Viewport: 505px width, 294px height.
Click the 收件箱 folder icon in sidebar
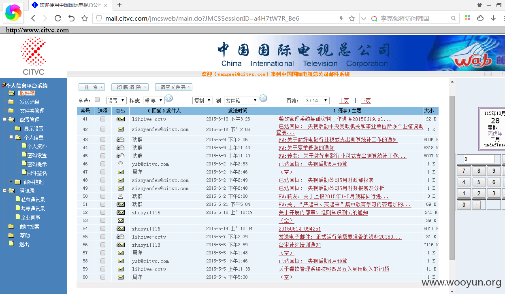click(11, 93)
